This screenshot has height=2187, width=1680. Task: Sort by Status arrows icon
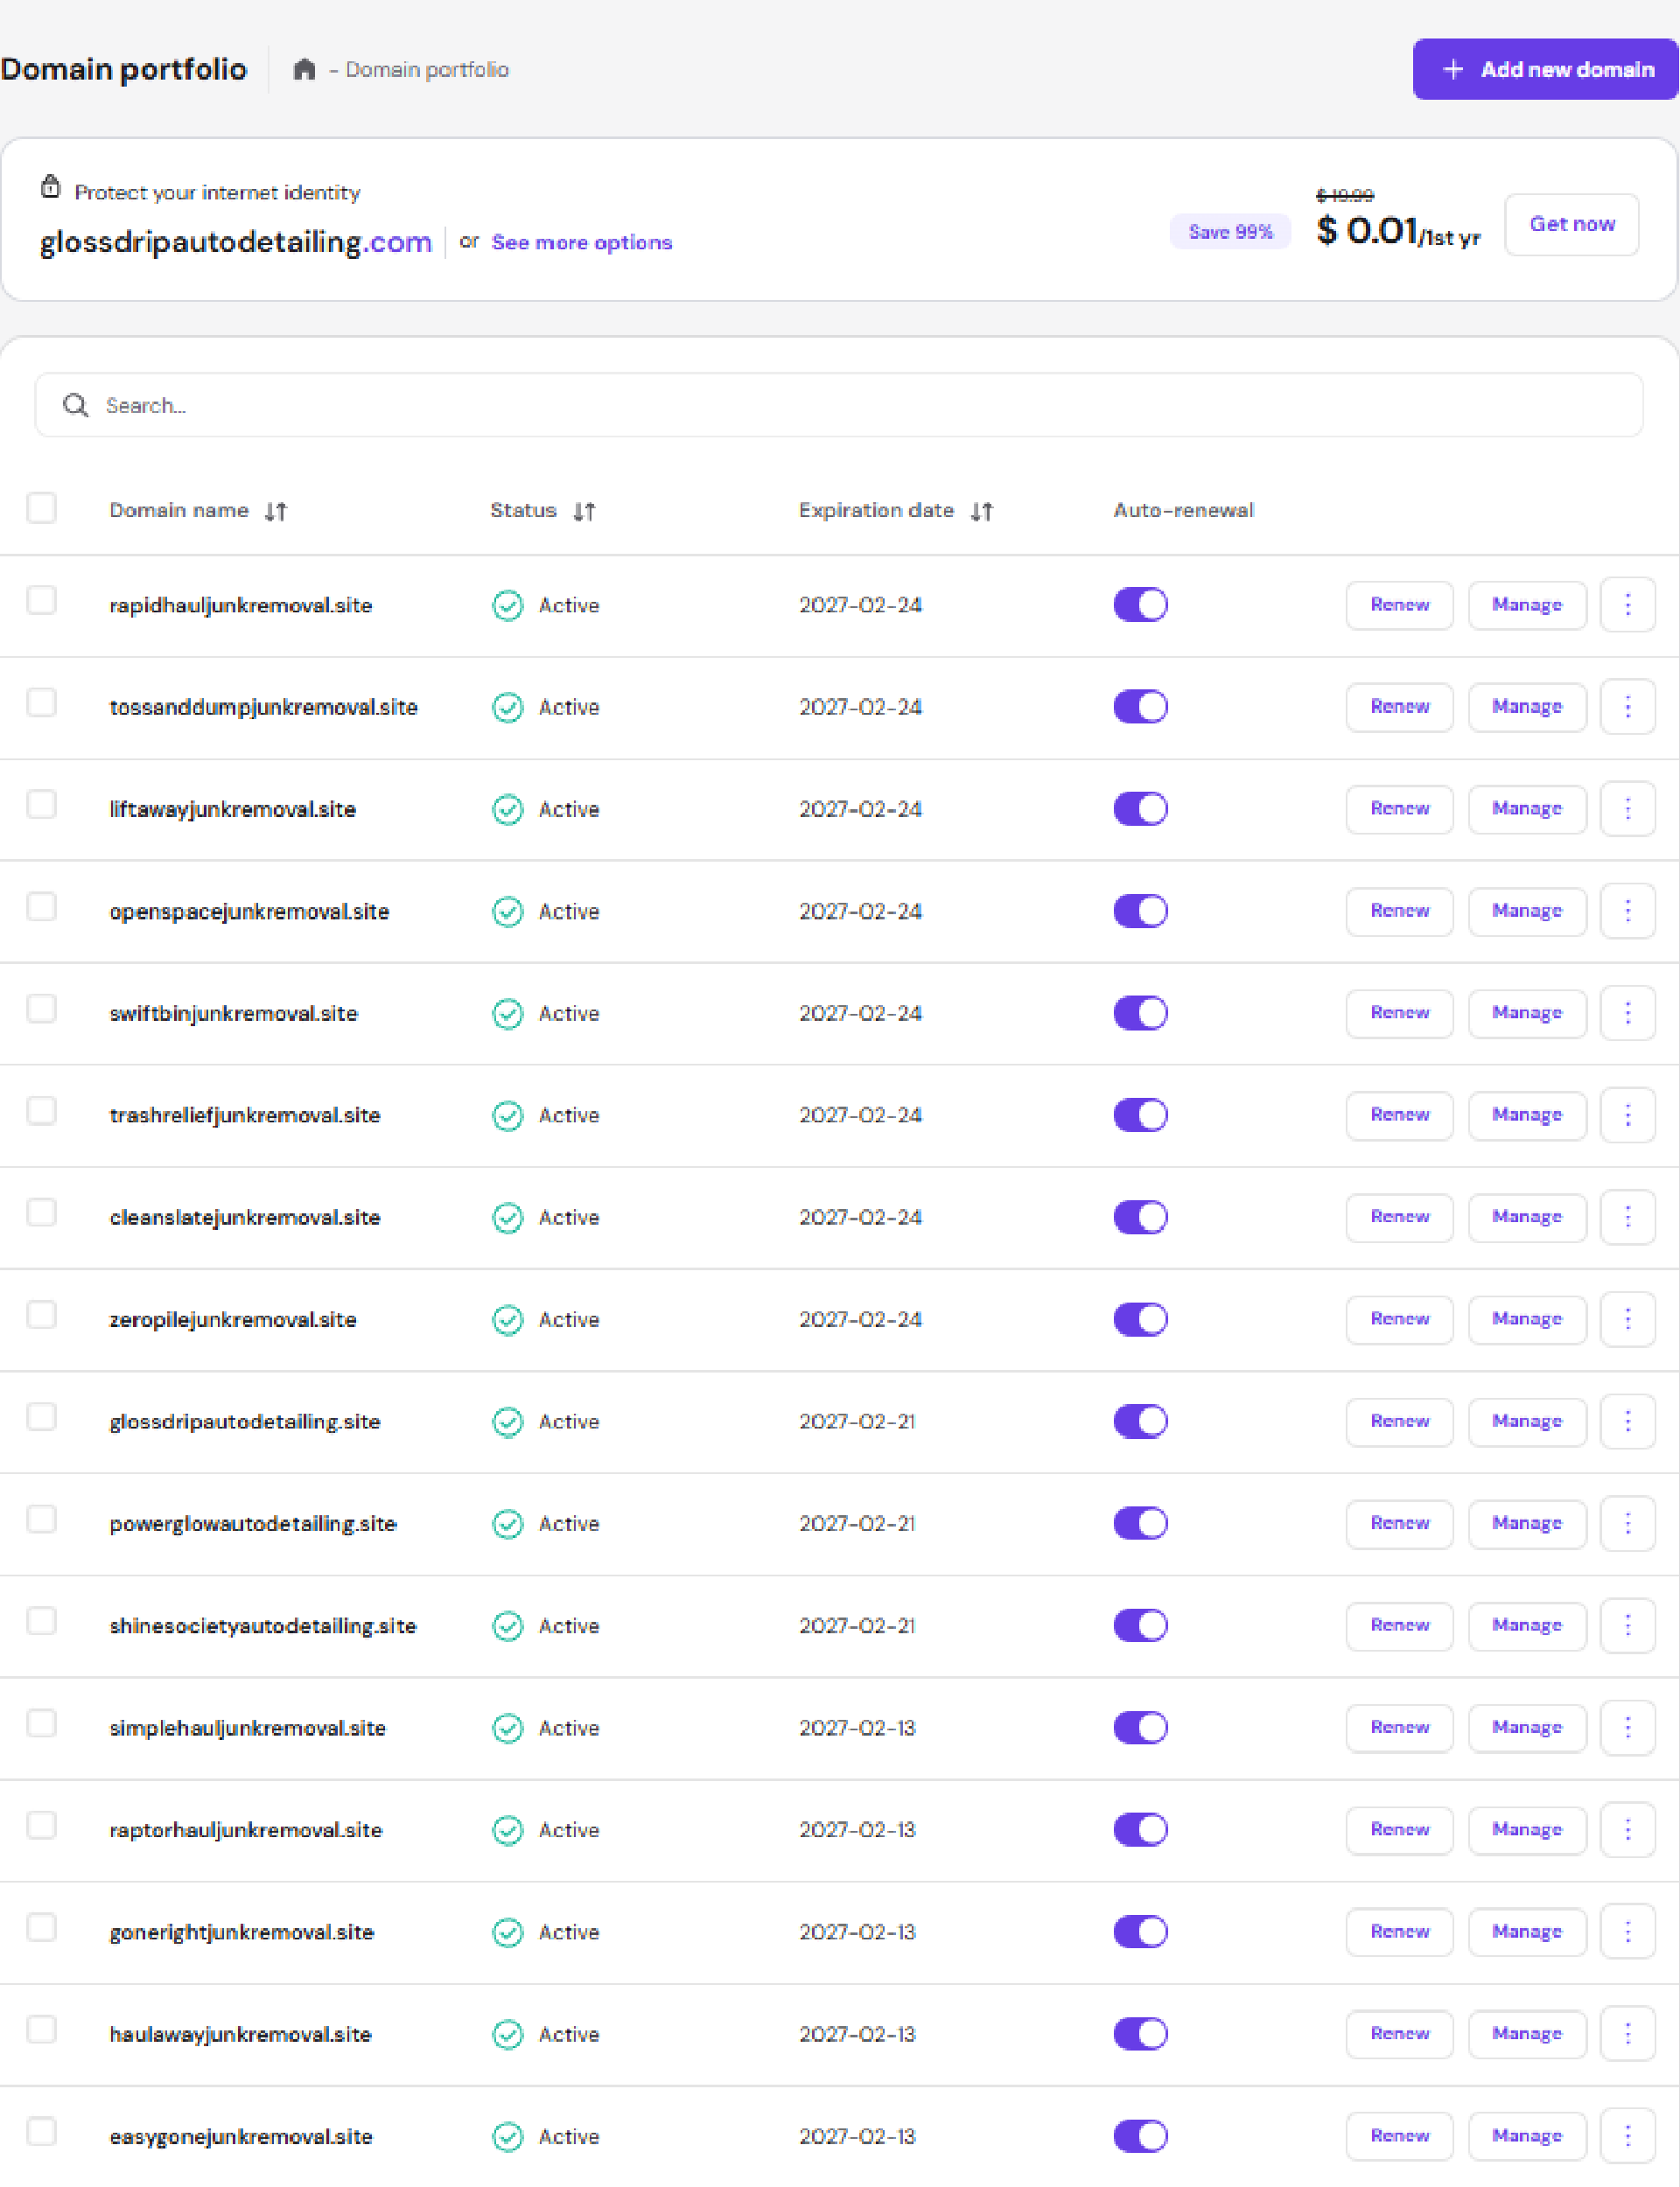click(x=584, y=512)
